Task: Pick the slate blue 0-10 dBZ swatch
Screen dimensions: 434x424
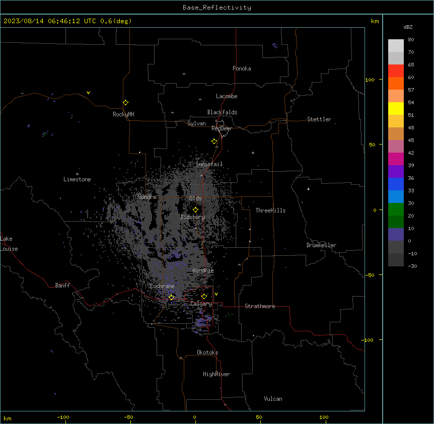Action: click(x=396, y=235)
